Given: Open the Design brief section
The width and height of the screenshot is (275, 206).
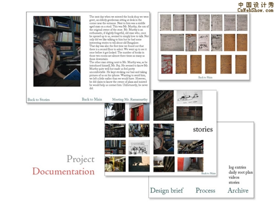Looking at the screenshot, I should (x=167, y=190).
